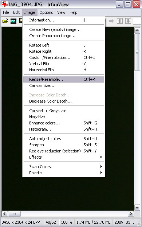Image resolution: width=142 pixels, height=227 pixels.
Task: Open Custom/Fine rotation... dialog
Action: click(64, 57)
